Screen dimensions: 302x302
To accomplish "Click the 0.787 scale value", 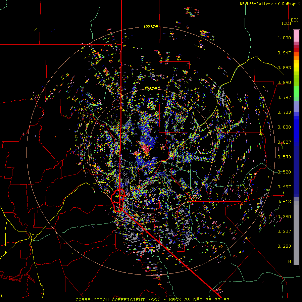I will (284, 97).
